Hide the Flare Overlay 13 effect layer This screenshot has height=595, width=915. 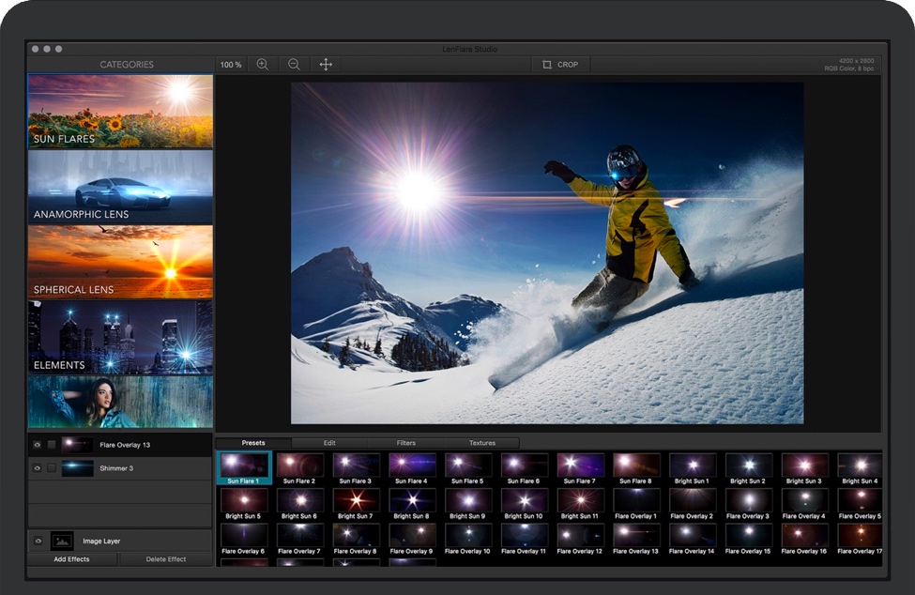pyautogui.click(x=37, y=445)
